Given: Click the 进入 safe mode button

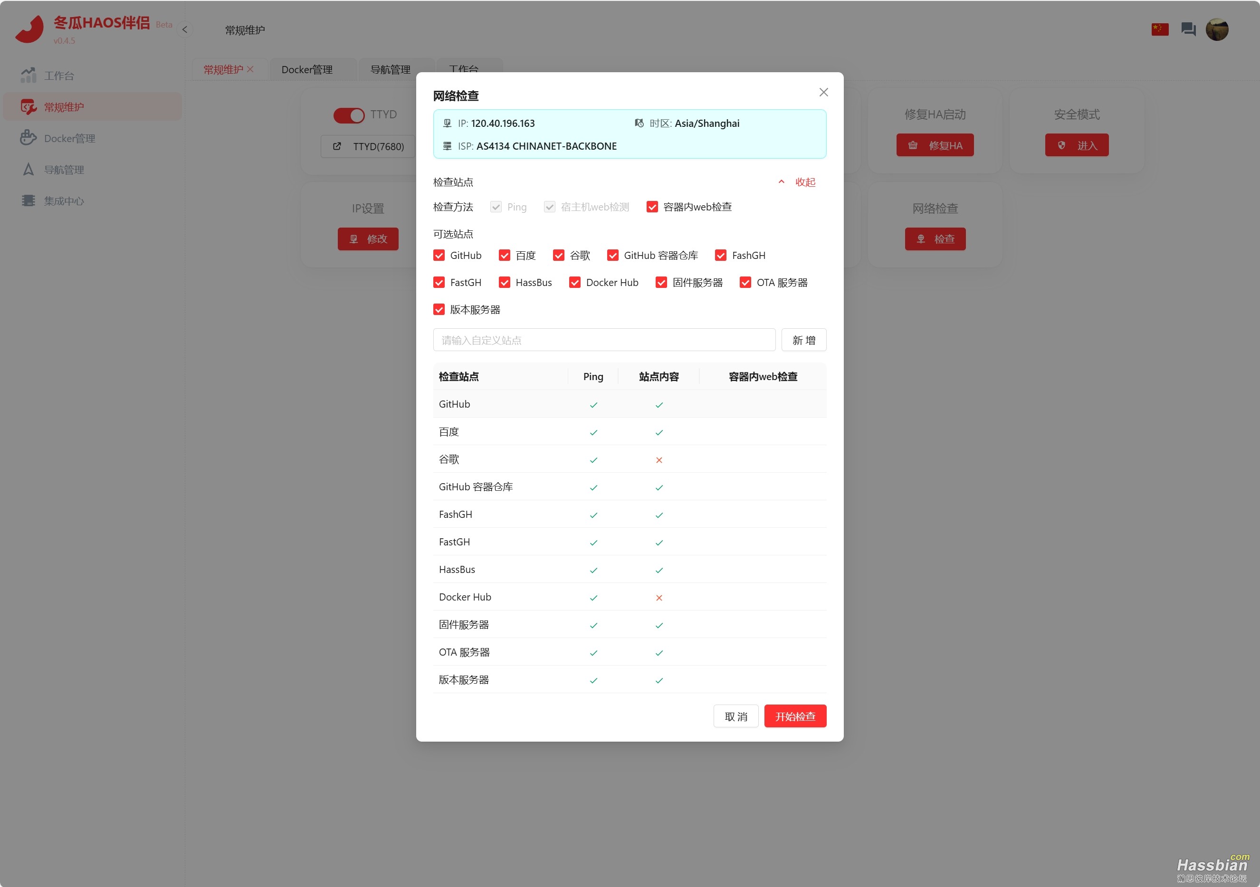Looking at the screenshot, I should [1077, 145].
